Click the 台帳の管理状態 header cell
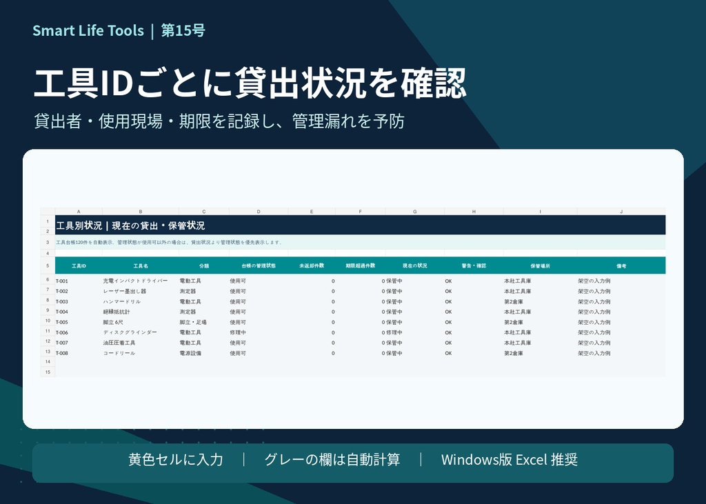 259,265
